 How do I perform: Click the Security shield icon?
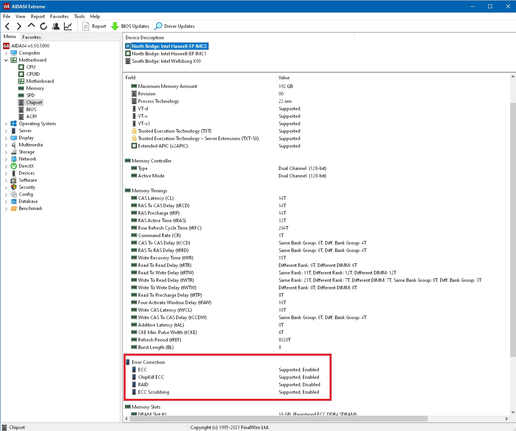[x=14, y=187]
